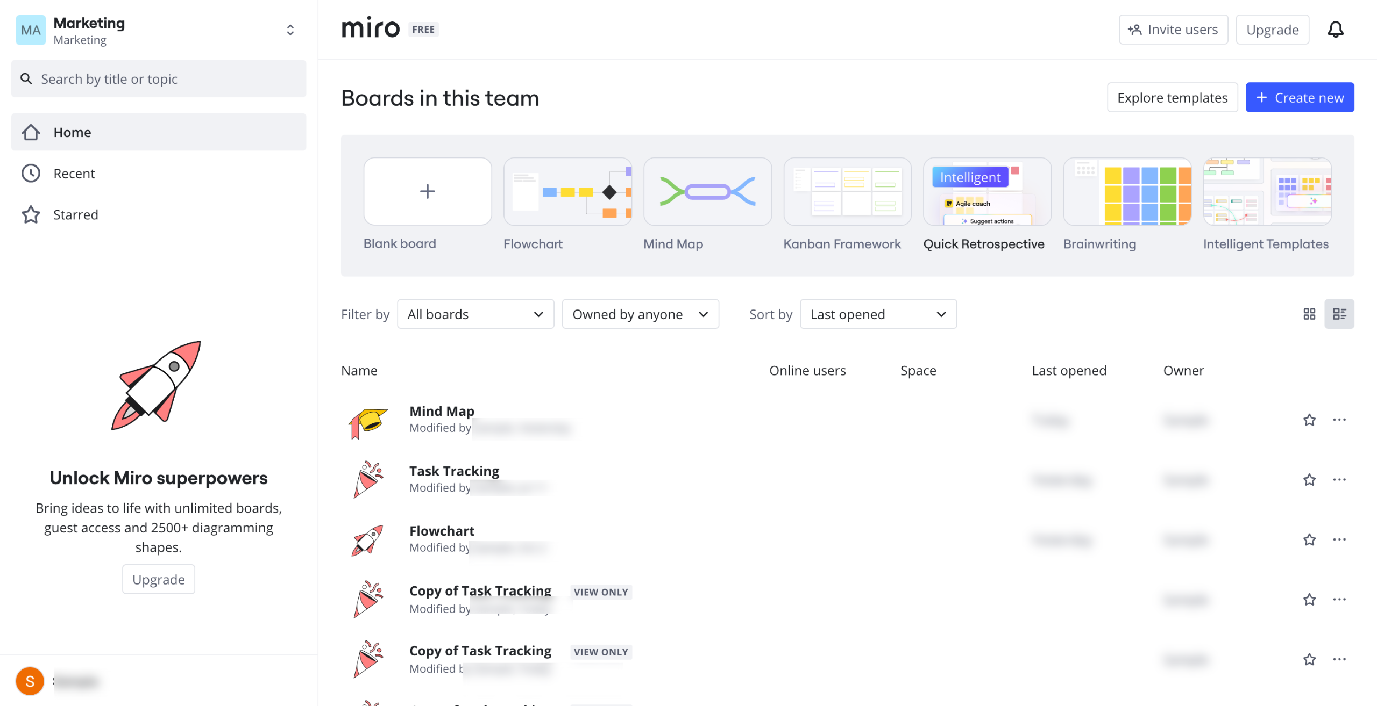Viewport: 1377px width, 706px height.
Task: Star the Task Tracking board
Action: point(1309,480)
